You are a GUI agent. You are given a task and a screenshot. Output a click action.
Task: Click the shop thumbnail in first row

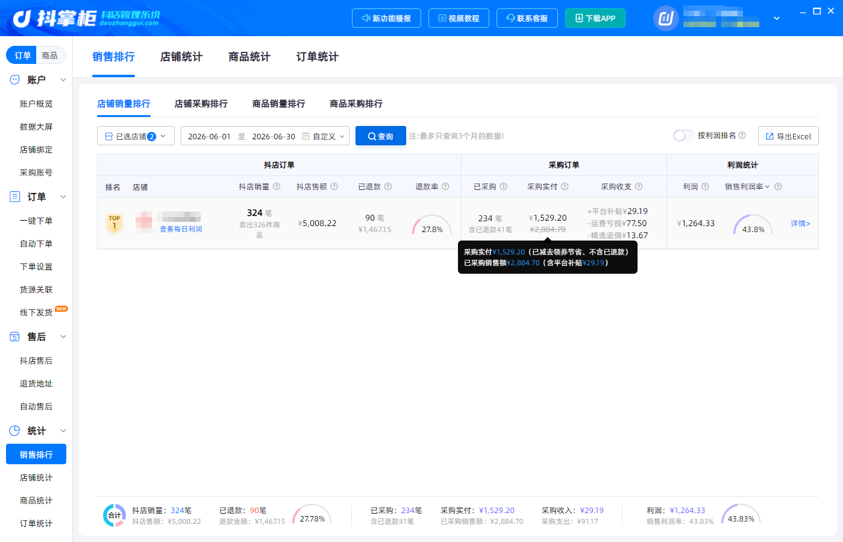coord(143,222)
